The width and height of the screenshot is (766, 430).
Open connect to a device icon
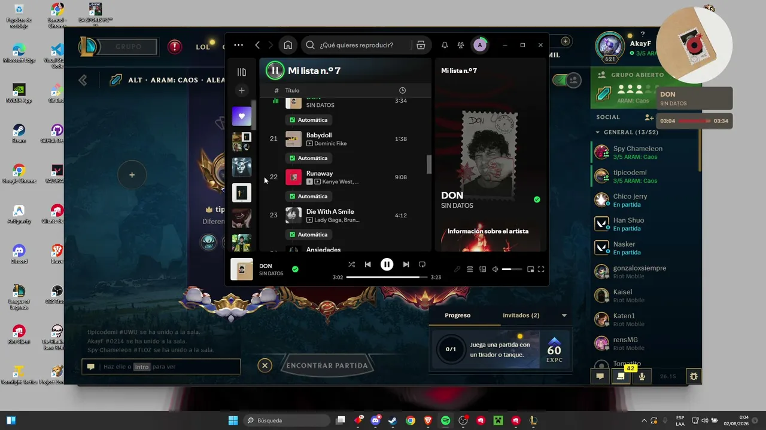point(483,269)
